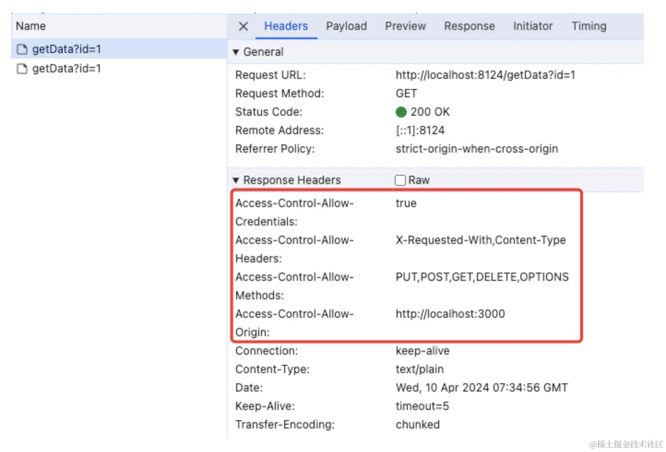Collapse the Response Headers section

coord(236,180)
